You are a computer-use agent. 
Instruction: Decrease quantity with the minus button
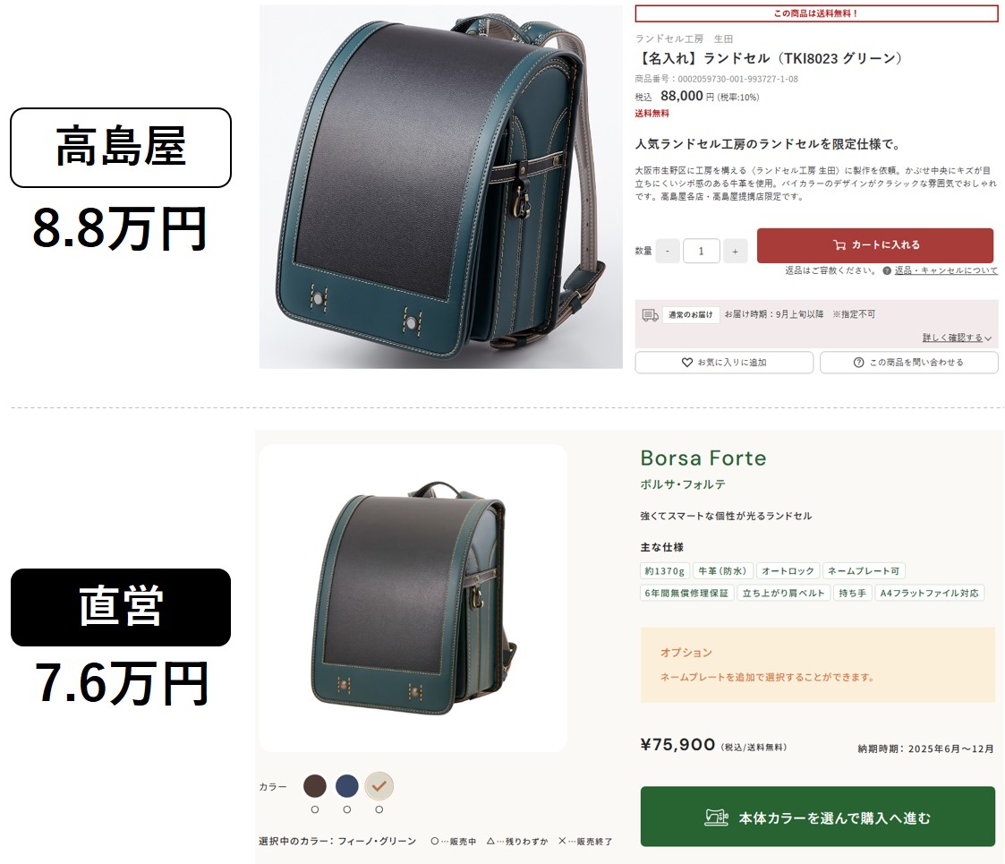(668, 251)
